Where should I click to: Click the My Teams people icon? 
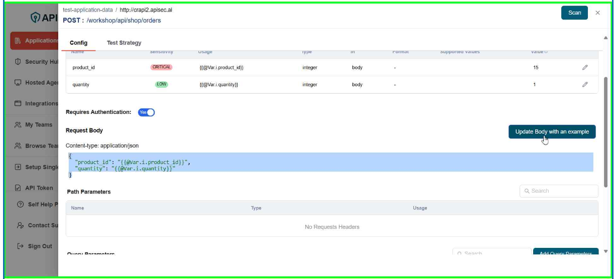pos(18,125)
